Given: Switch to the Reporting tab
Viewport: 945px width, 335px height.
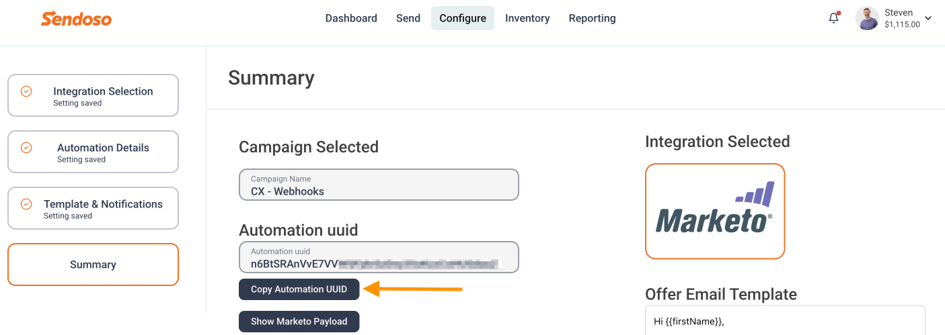Looking at the screenshot, I should pos(592,18).
